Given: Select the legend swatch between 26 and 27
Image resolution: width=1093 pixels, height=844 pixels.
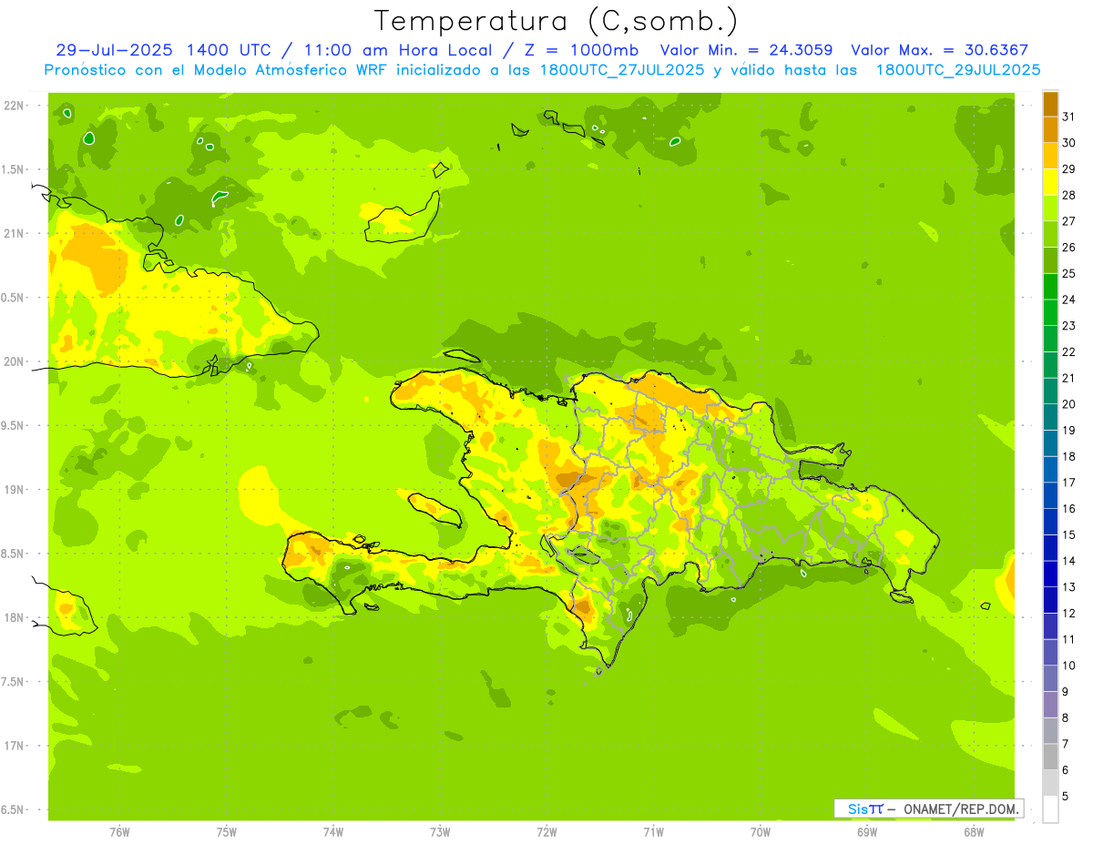Looking at the screenshot, I should coord(1050,234).
